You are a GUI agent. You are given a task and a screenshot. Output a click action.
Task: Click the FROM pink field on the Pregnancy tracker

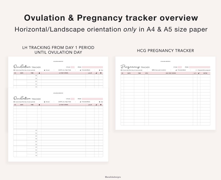[x=200, y=67]
